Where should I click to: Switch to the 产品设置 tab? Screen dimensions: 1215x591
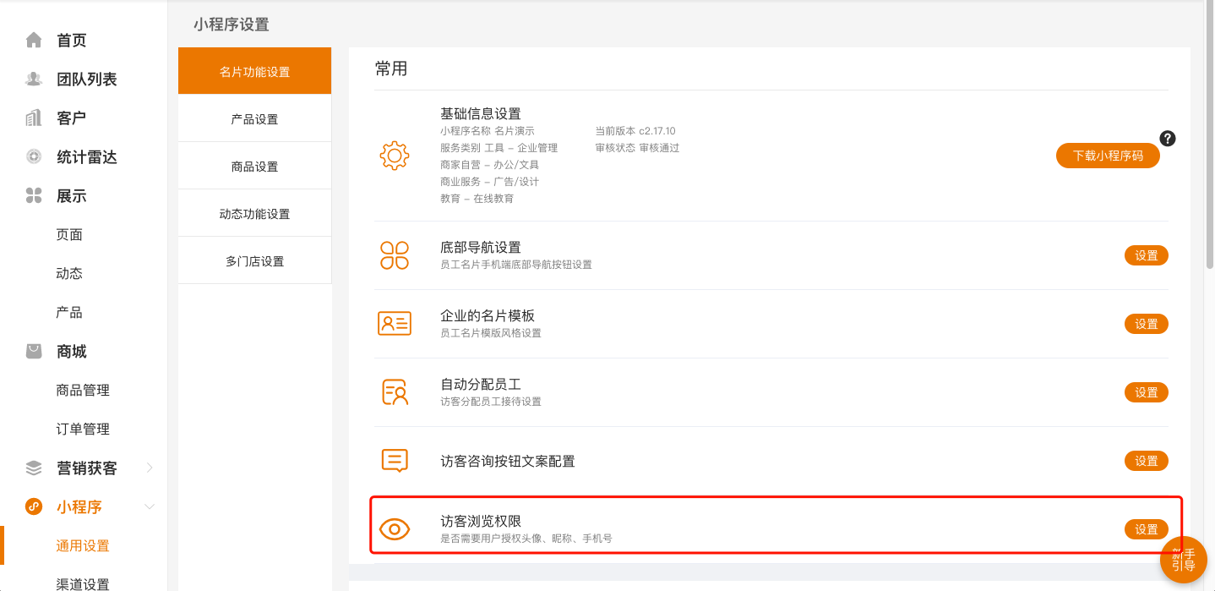pos(254,119)
